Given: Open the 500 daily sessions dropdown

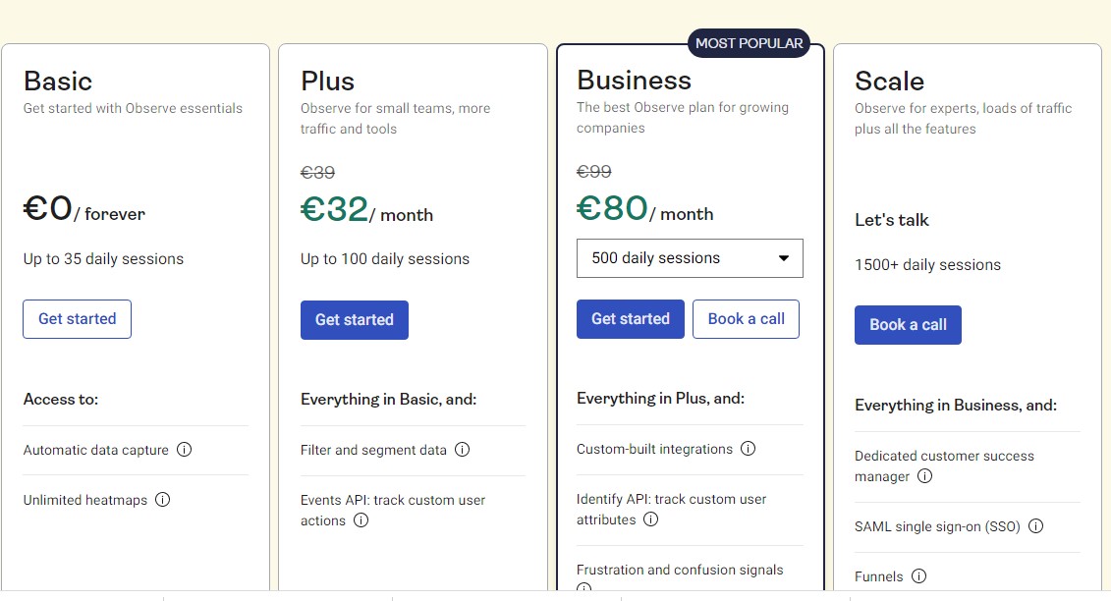Looking at the screenshot, I should click(690, 258).
